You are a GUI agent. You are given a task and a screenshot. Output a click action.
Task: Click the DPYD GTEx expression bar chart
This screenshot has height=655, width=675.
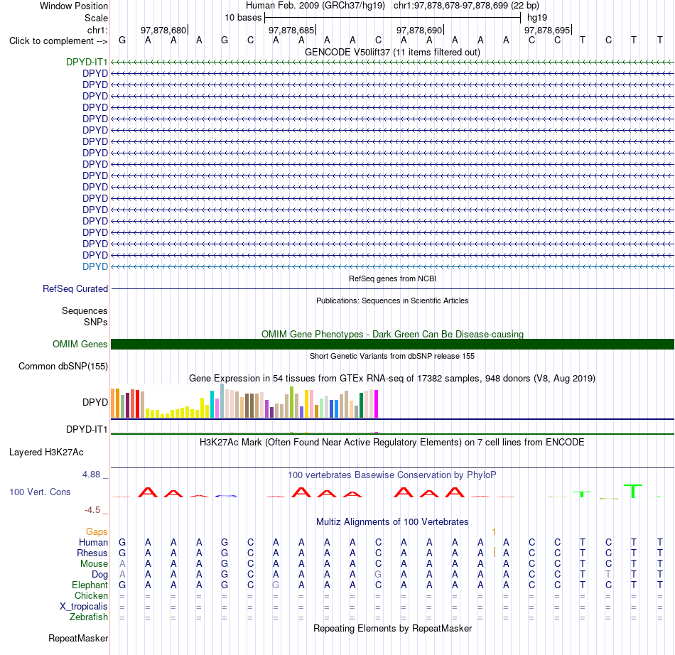(244, 401)
